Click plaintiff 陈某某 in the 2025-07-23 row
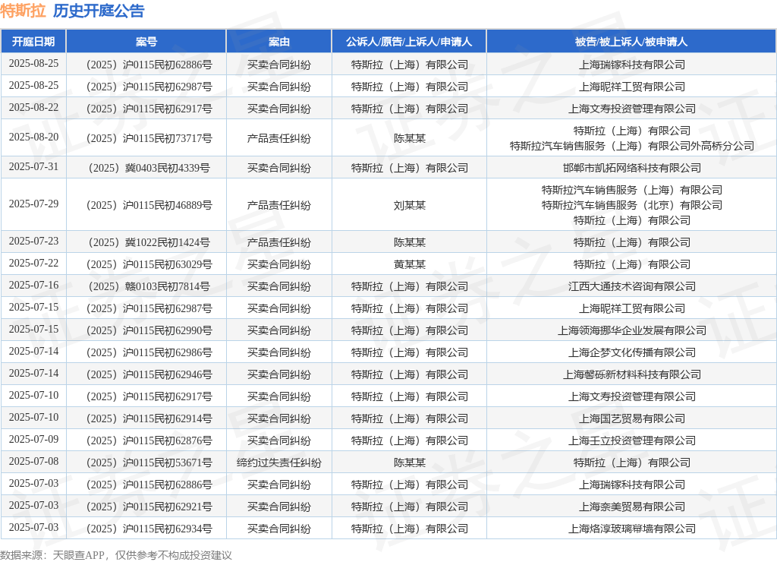 point(409,242)
